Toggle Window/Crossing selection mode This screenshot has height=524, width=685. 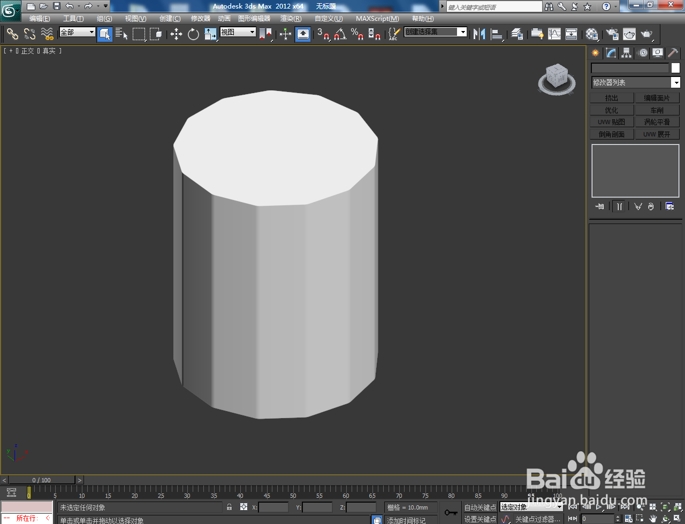[x=156, y=34]
